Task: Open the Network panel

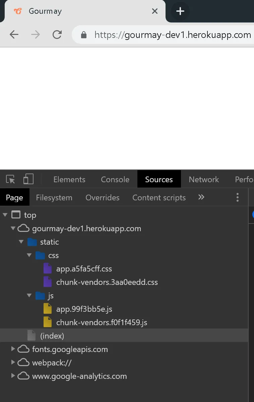Action: (204, 179)
